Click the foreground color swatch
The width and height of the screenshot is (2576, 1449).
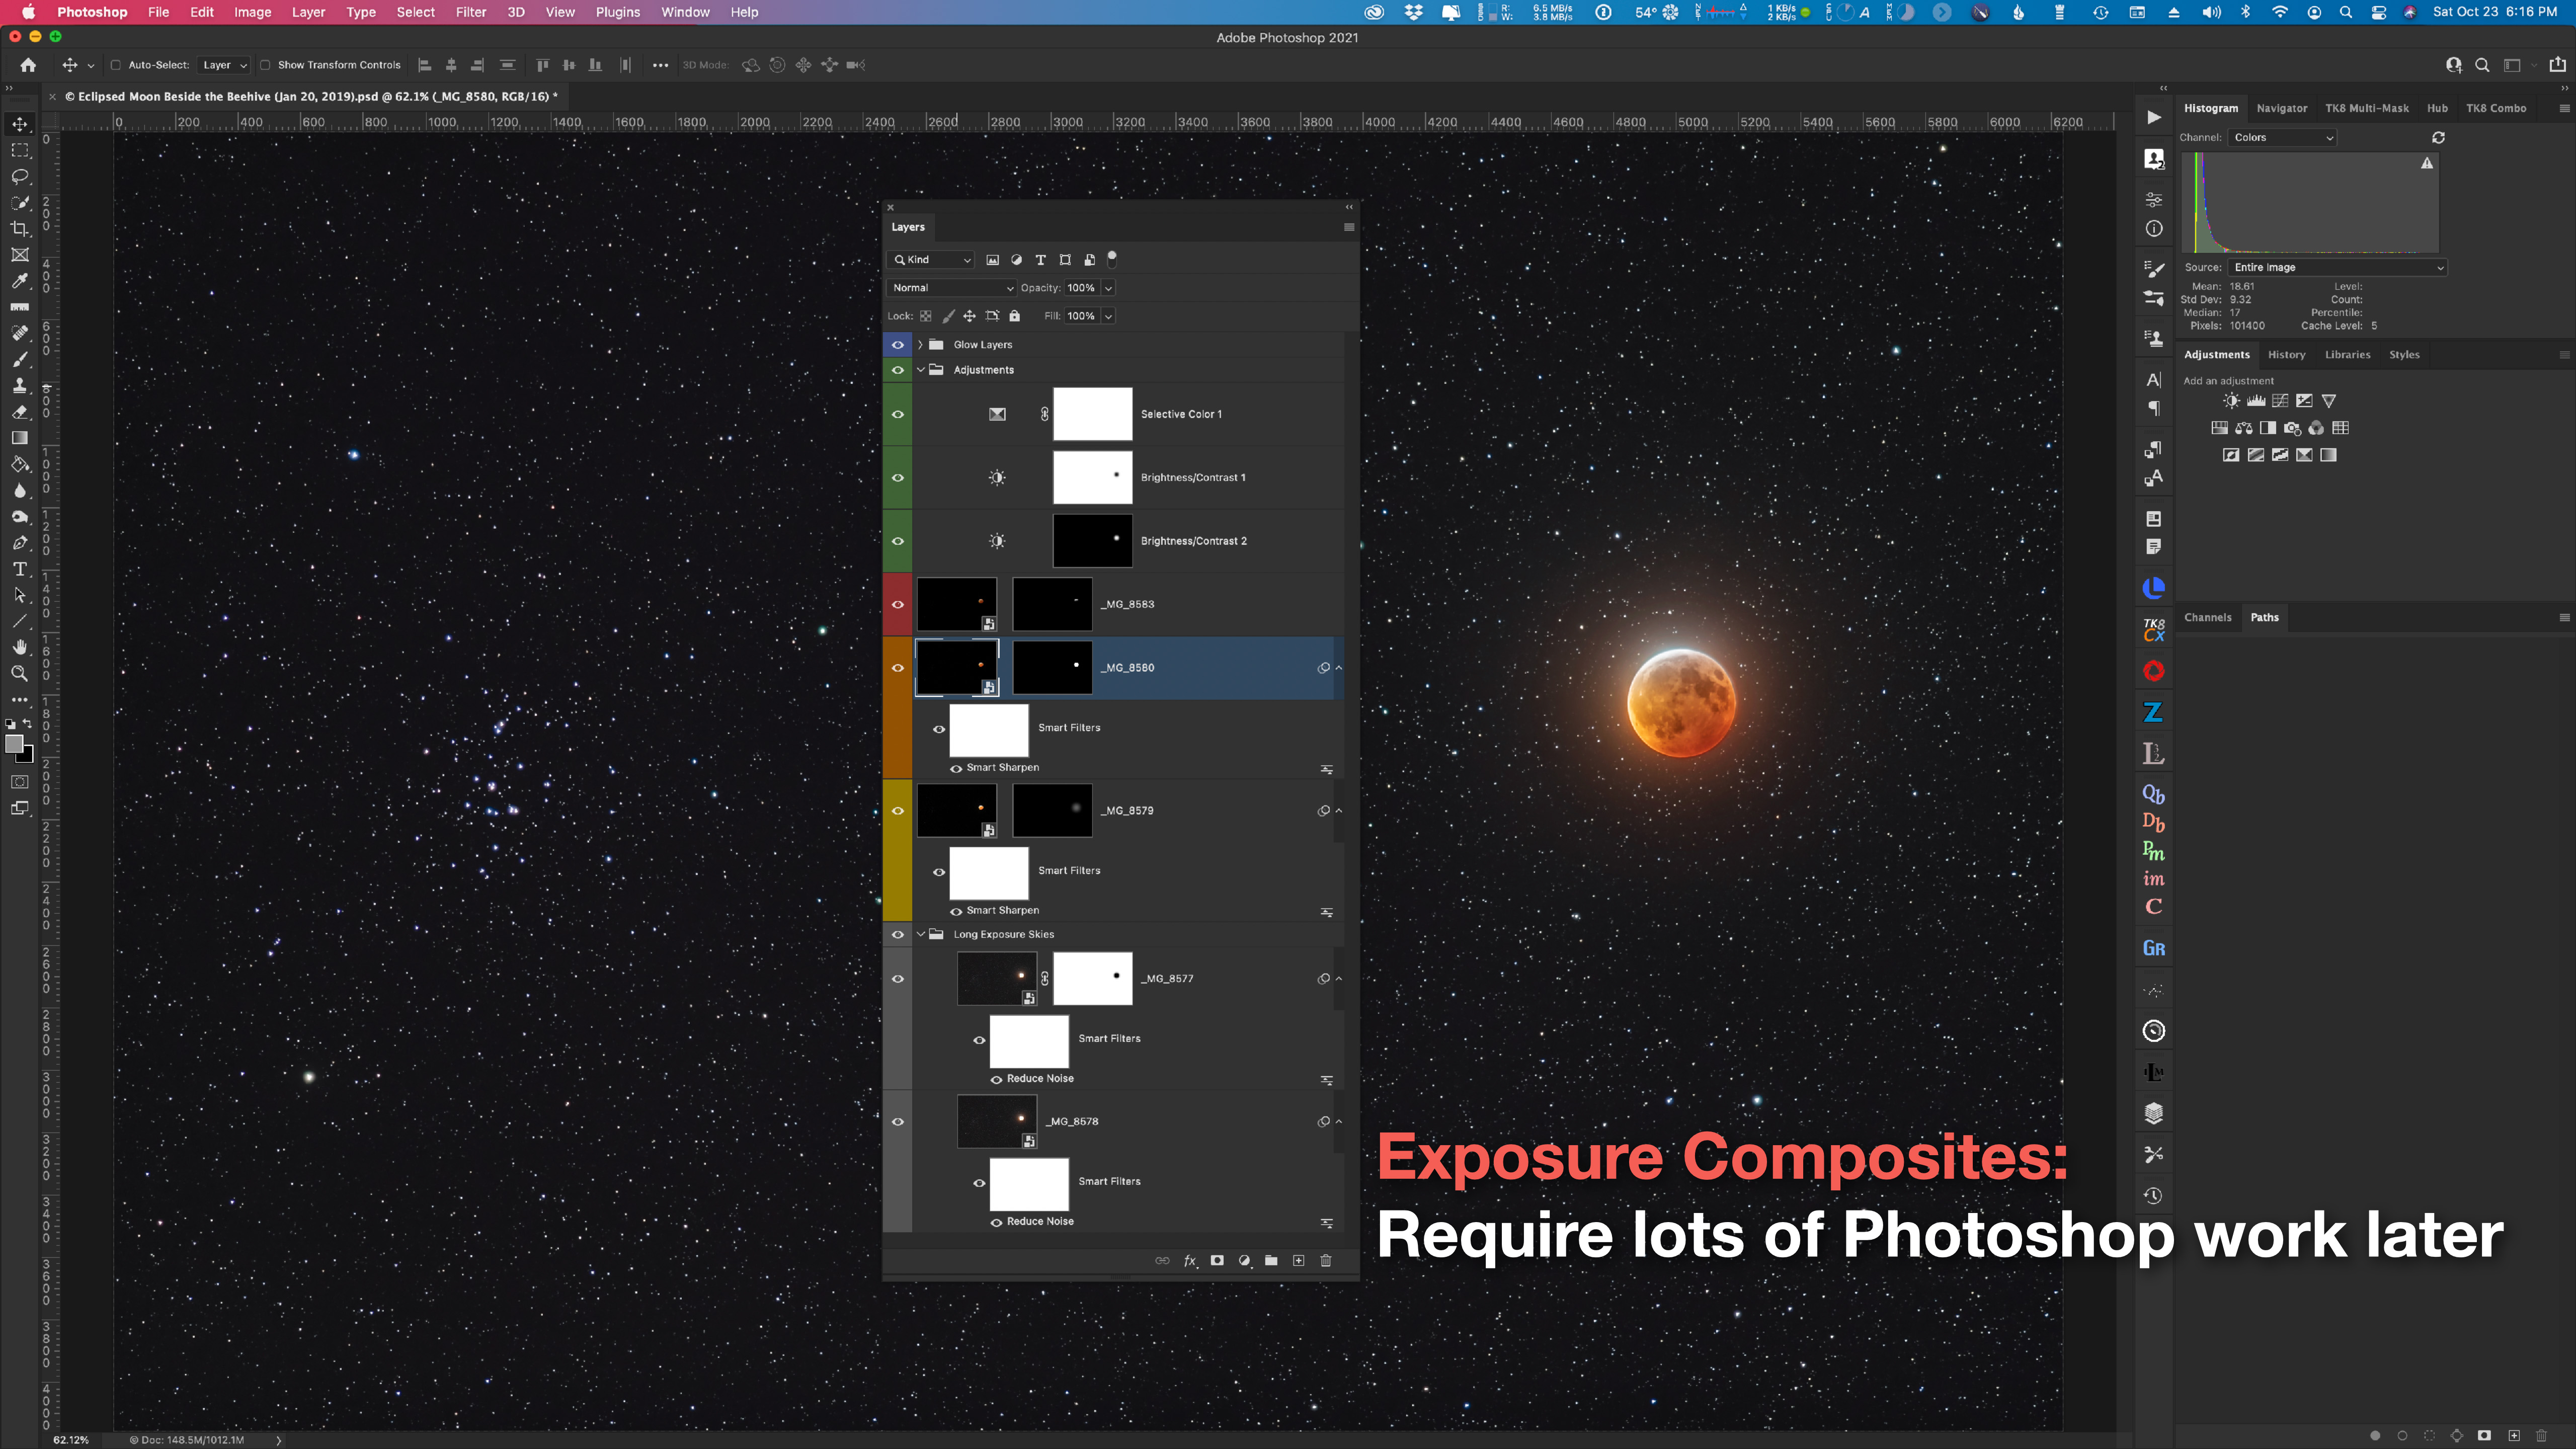[x=14, y=744]
